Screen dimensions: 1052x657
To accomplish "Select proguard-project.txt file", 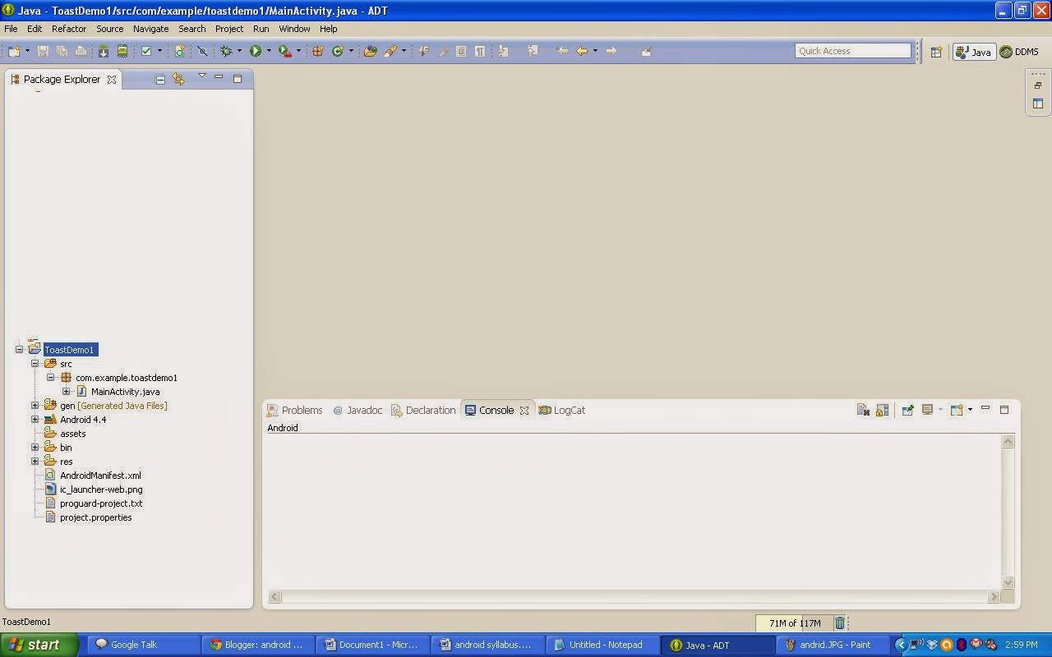I will tap(101, 503).
